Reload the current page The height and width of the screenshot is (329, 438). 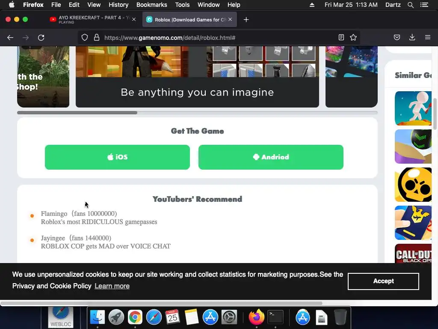41,38
